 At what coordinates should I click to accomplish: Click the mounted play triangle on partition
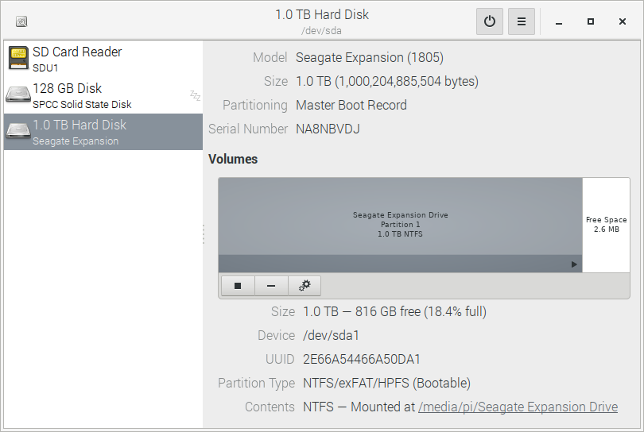[x=574, y=264]
